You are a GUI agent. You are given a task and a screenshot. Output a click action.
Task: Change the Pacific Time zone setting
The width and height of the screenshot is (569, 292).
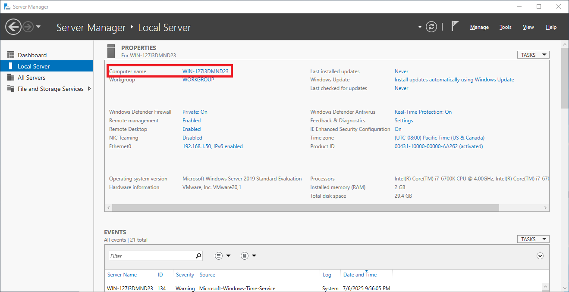pyautogui.click(x=439, y=137)
